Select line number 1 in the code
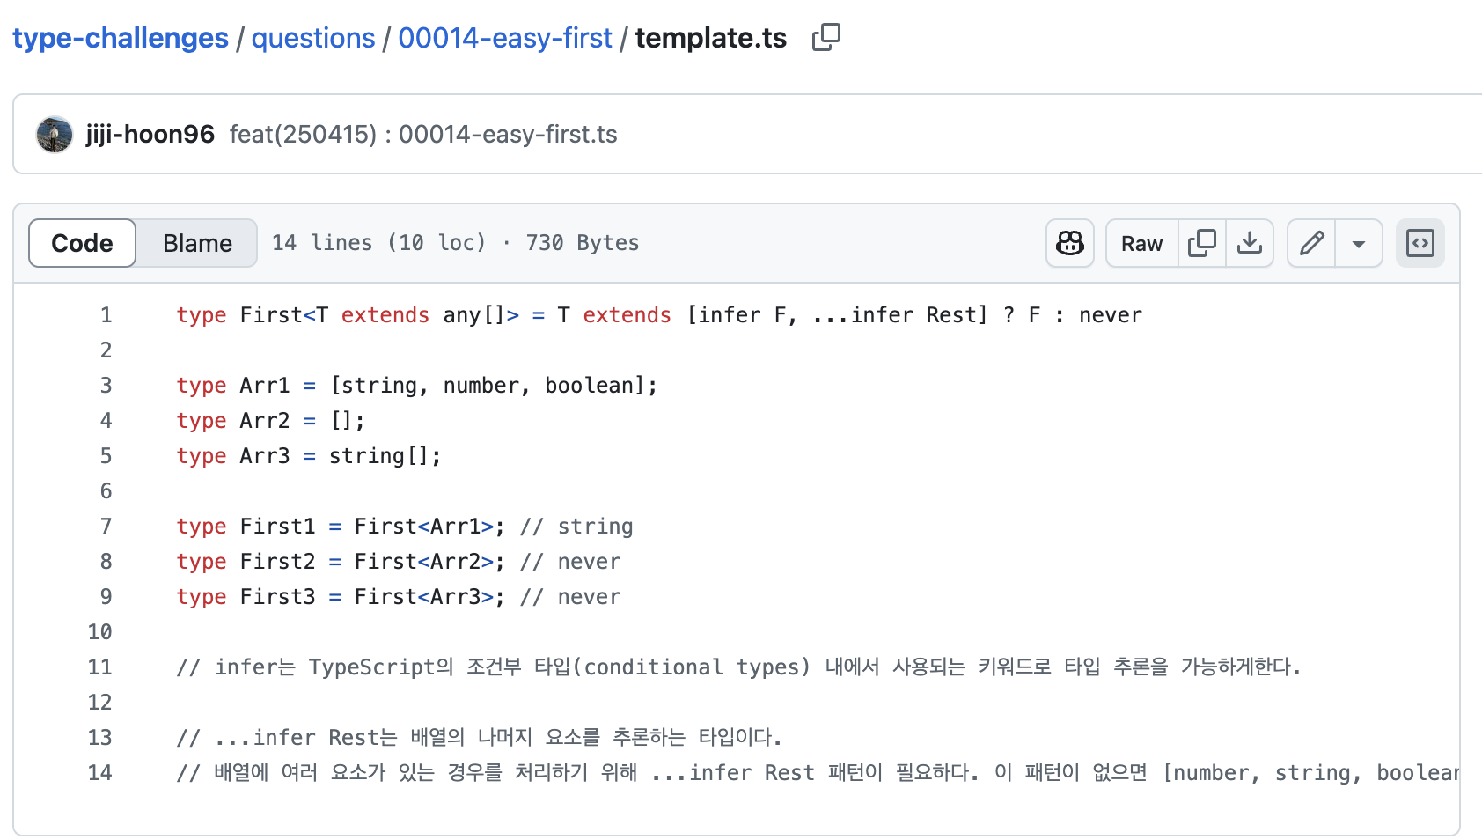Viewport: 1482px width, 840px height. 106,315
